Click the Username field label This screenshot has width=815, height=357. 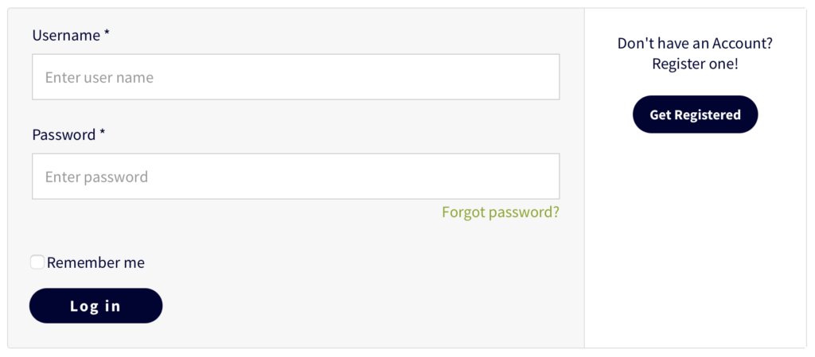66,36
